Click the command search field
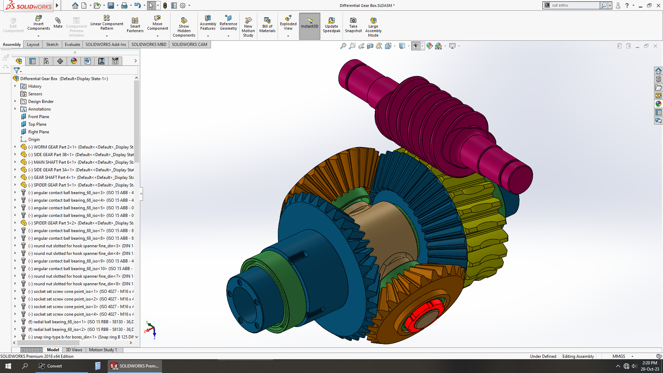 [x=575, y=5]
